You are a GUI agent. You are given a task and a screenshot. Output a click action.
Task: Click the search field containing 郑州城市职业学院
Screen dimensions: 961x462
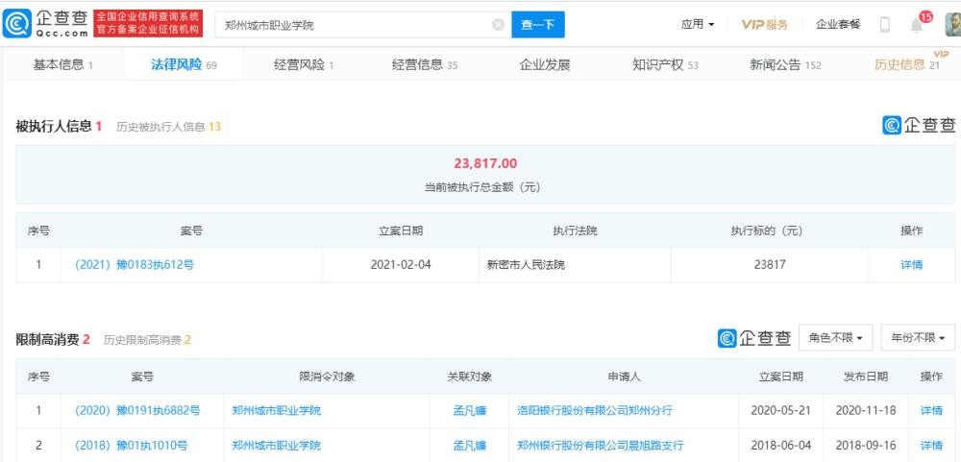click(351, 25)
